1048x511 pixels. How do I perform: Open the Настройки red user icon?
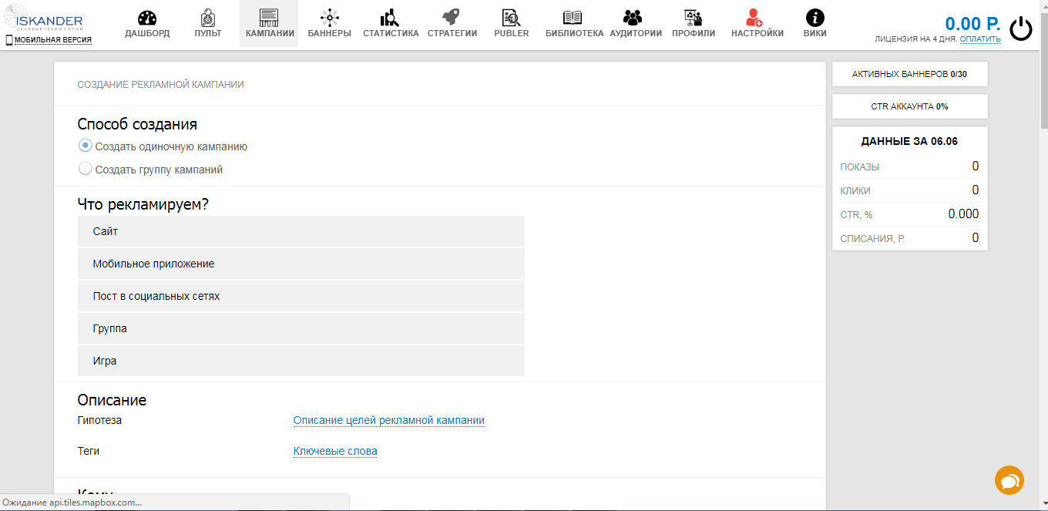click(754, 18)
